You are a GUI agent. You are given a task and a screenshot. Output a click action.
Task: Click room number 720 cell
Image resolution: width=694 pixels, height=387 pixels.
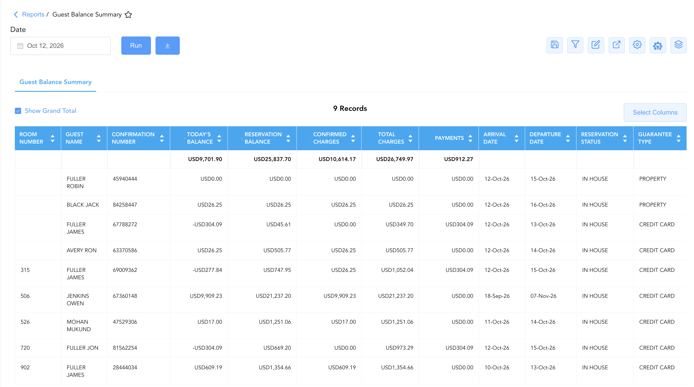(x=25, y=348)
